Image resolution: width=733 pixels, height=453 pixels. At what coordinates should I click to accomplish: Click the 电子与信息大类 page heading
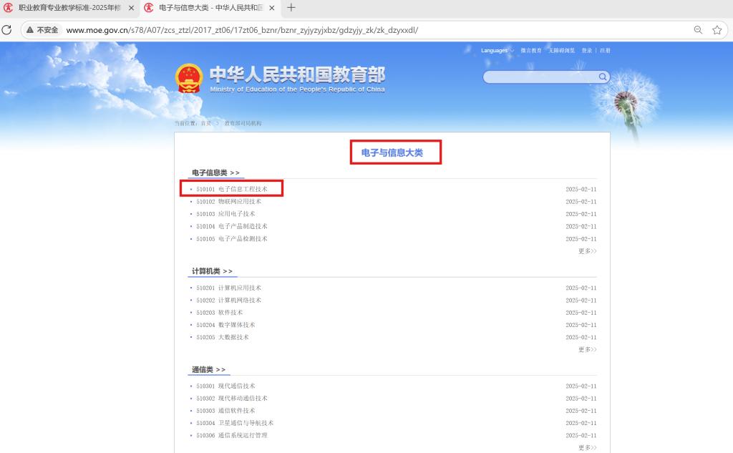point(392,153)
